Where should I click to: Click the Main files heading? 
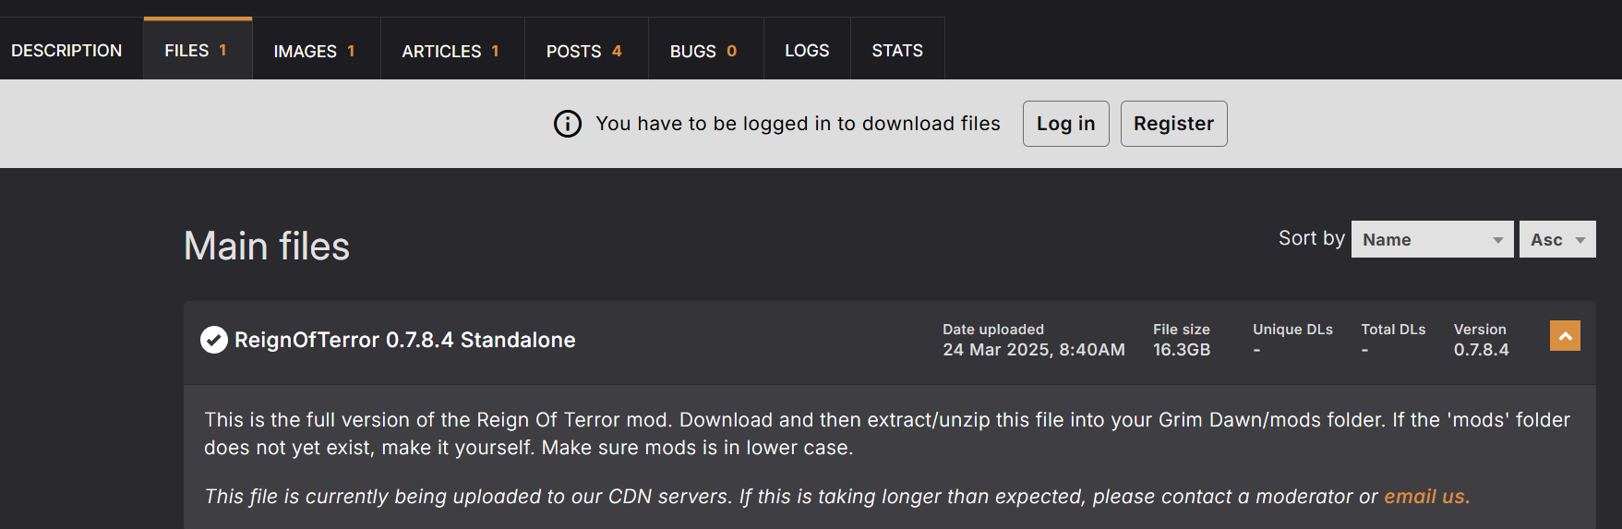(x=267, y=246)
